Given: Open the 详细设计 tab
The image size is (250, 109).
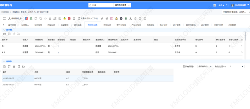Looking at the screenshot, I should tap(107, 25).
